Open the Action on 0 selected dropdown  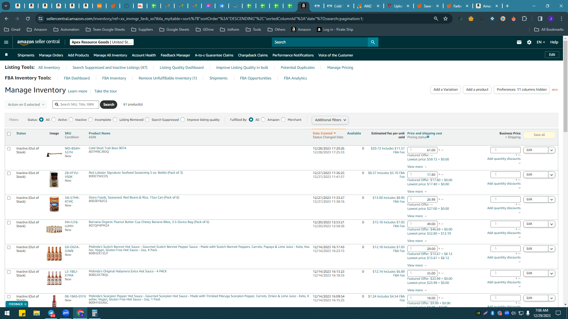pyautogui.click(x=26, y=105)
